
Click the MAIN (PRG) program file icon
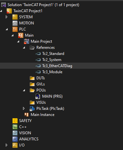click(38, 96)
